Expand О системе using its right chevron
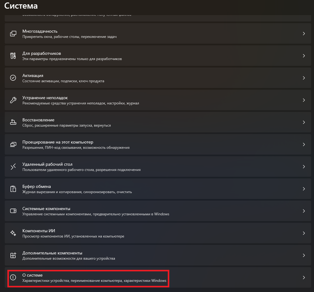Screen dimensions: 314x292 pos(304,278)
